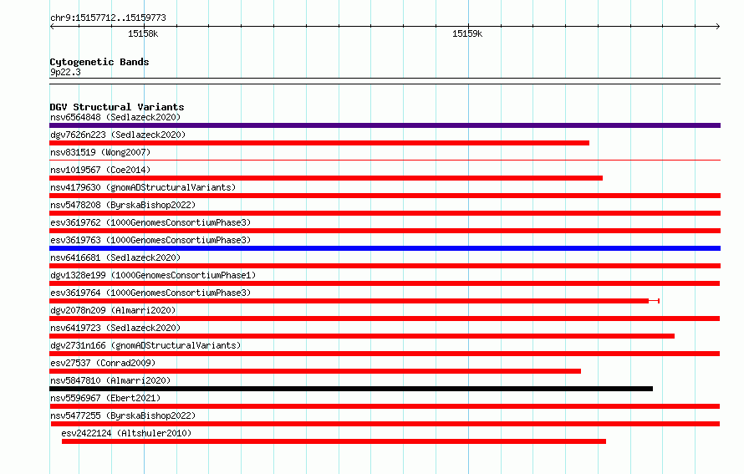This screenshot has height=474, width=744.
Task: Click the chr9:15157712..15159773 coordinates label
Action: coord(108,18)
